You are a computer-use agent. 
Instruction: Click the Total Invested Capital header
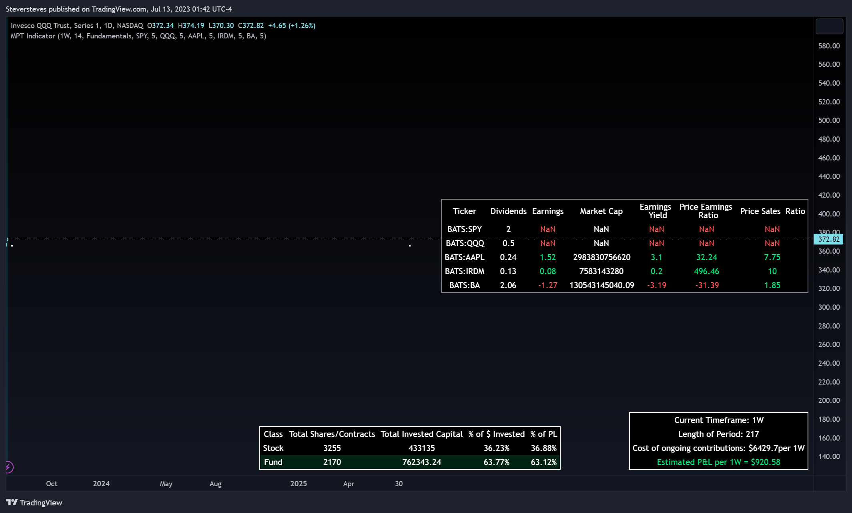tap(421, 434)
